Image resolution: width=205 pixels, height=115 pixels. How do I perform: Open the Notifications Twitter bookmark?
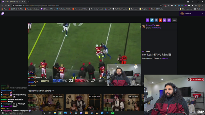tap(63, 9)
